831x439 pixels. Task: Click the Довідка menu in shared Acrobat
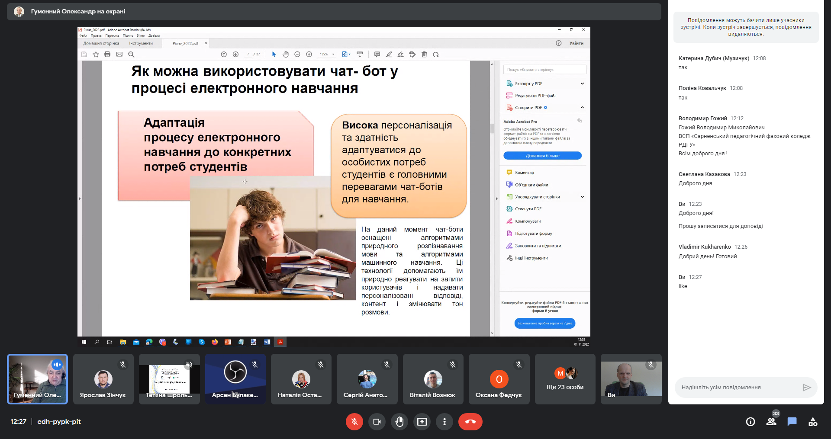[x=154, y=36]
